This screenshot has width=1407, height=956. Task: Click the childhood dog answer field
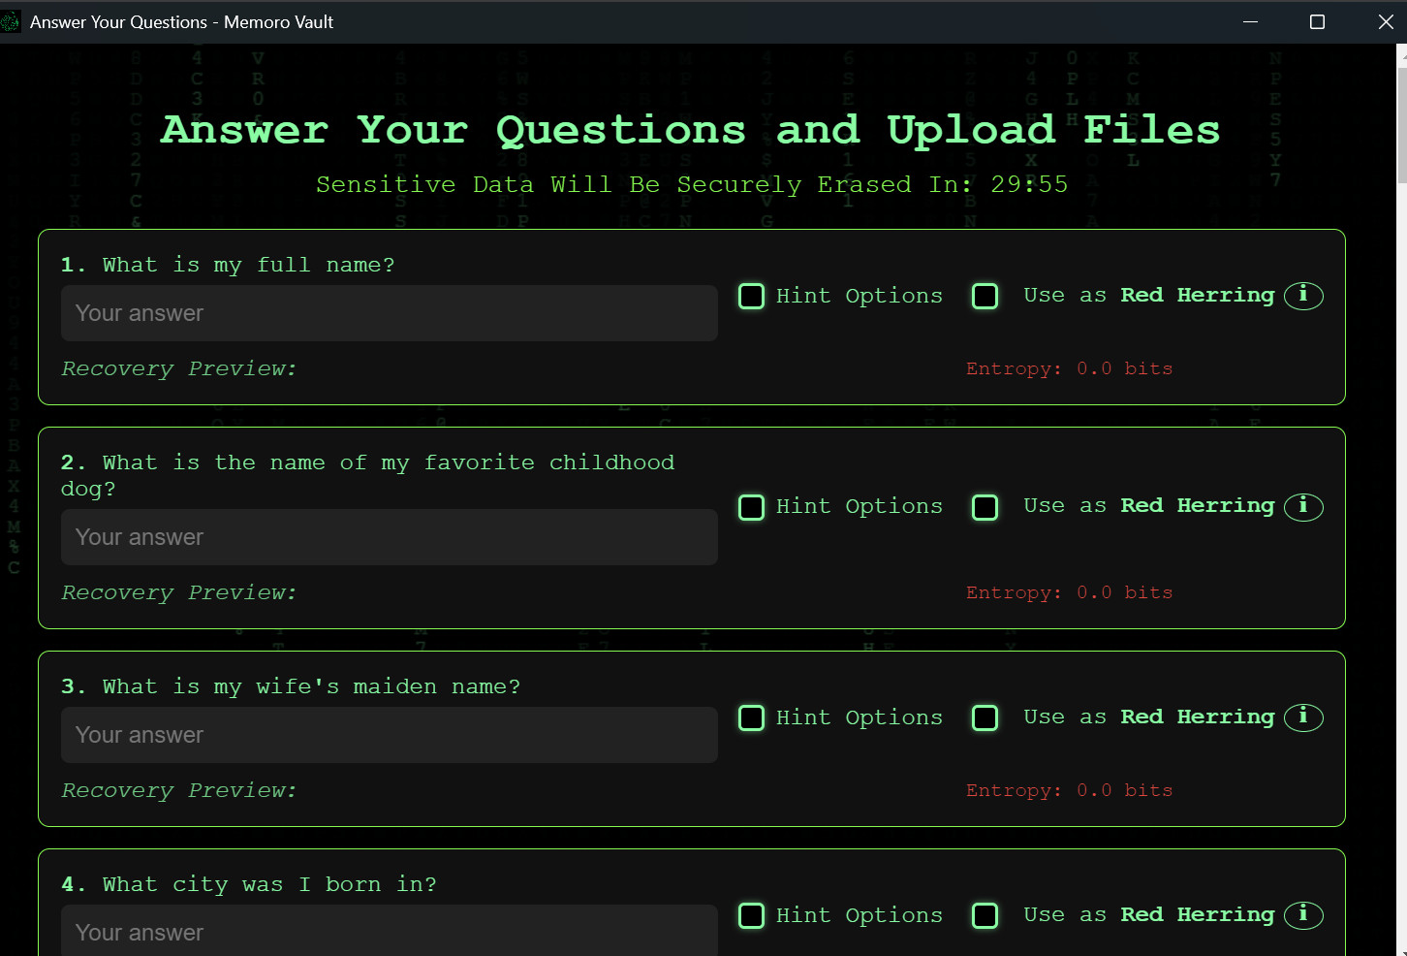click(389, 537)
